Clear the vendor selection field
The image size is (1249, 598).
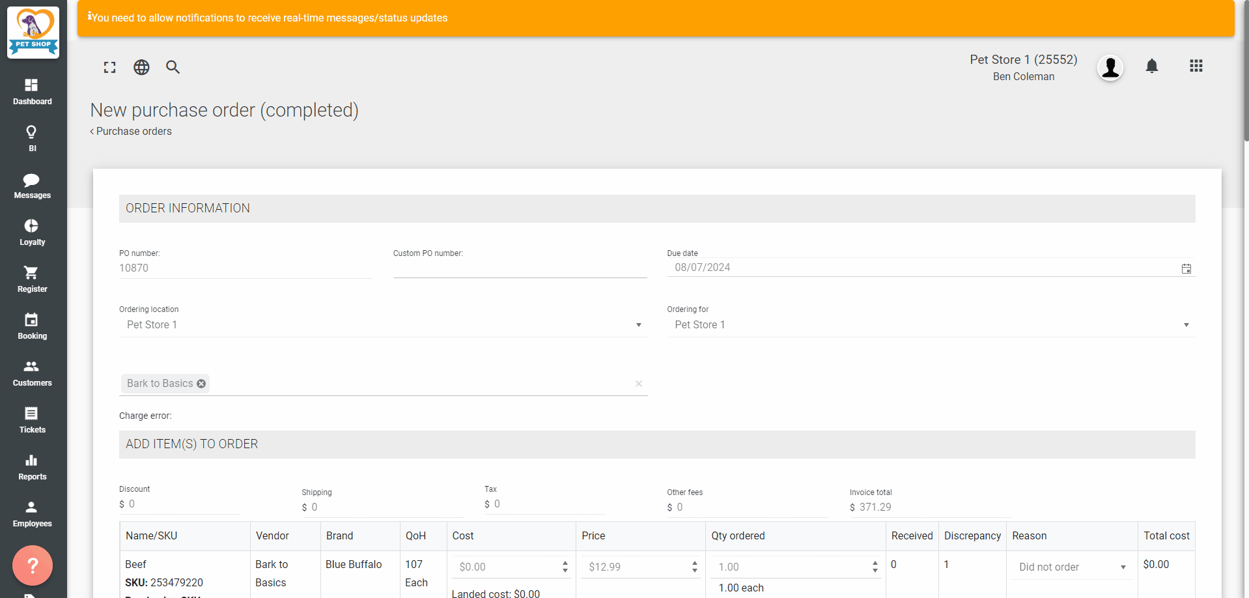coord(639,384)
